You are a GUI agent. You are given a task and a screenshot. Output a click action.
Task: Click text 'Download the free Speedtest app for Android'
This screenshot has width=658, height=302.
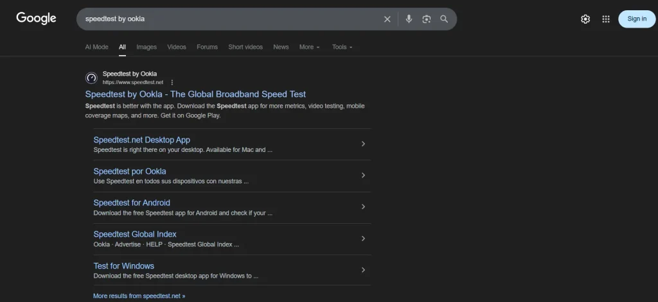tap(156, 213)
